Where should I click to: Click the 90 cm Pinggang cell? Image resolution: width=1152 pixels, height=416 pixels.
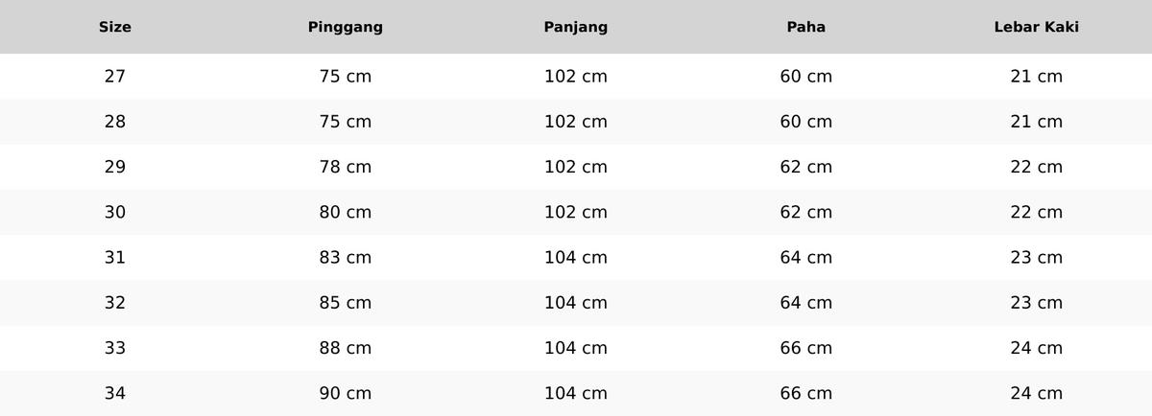[x=346, y=393]
